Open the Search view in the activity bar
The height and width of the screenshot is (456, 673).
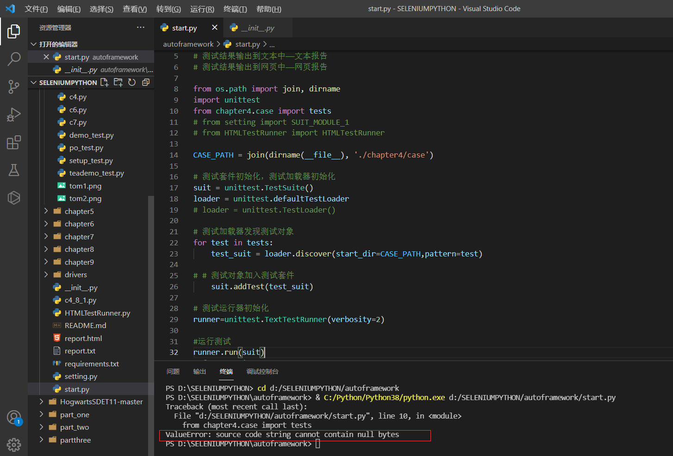point(14,59)
